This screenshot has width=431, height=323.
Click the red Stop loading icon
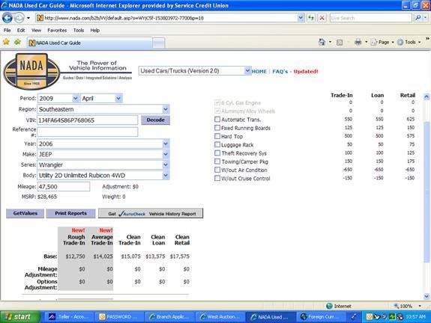click(x=322, y=18)
